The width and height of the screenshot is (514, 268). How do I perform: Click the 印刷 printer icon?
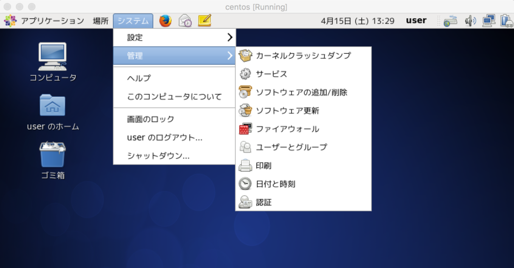[245, 166]
